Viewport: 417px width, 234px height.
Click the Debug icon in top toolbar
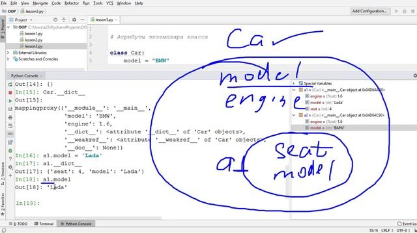tap(405, 11)
